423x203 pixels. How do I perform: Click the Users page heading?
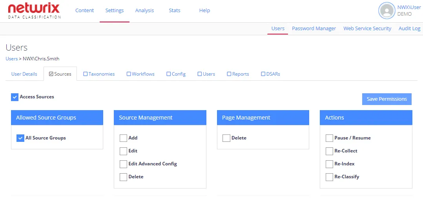16,48
